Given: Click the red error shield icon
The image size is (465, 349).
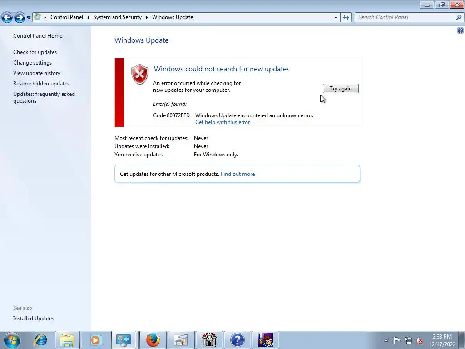Looking at the screenshot, I should 140,74.
